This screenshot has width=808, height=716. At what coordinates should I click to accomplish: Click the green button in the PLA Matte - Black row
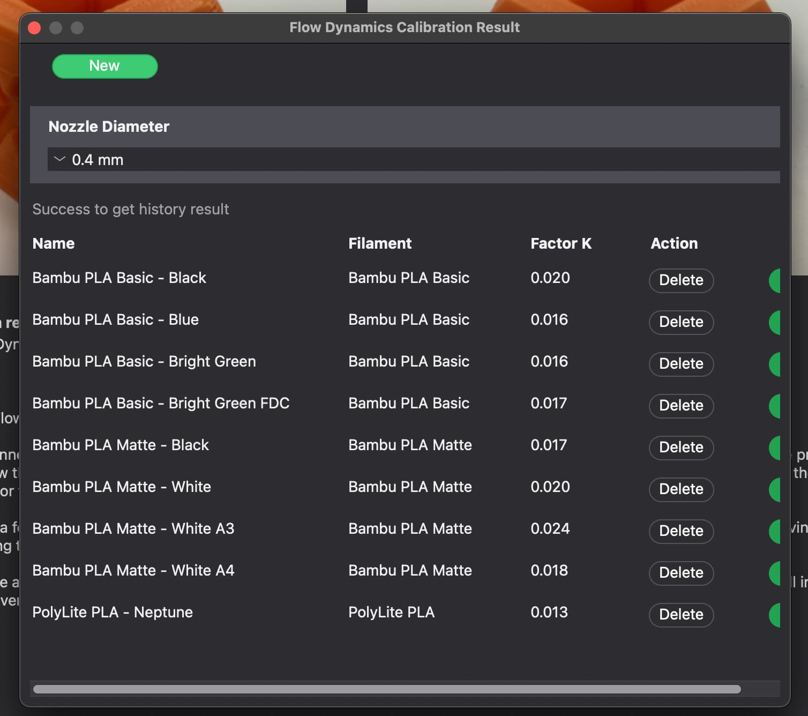point(775,447)
